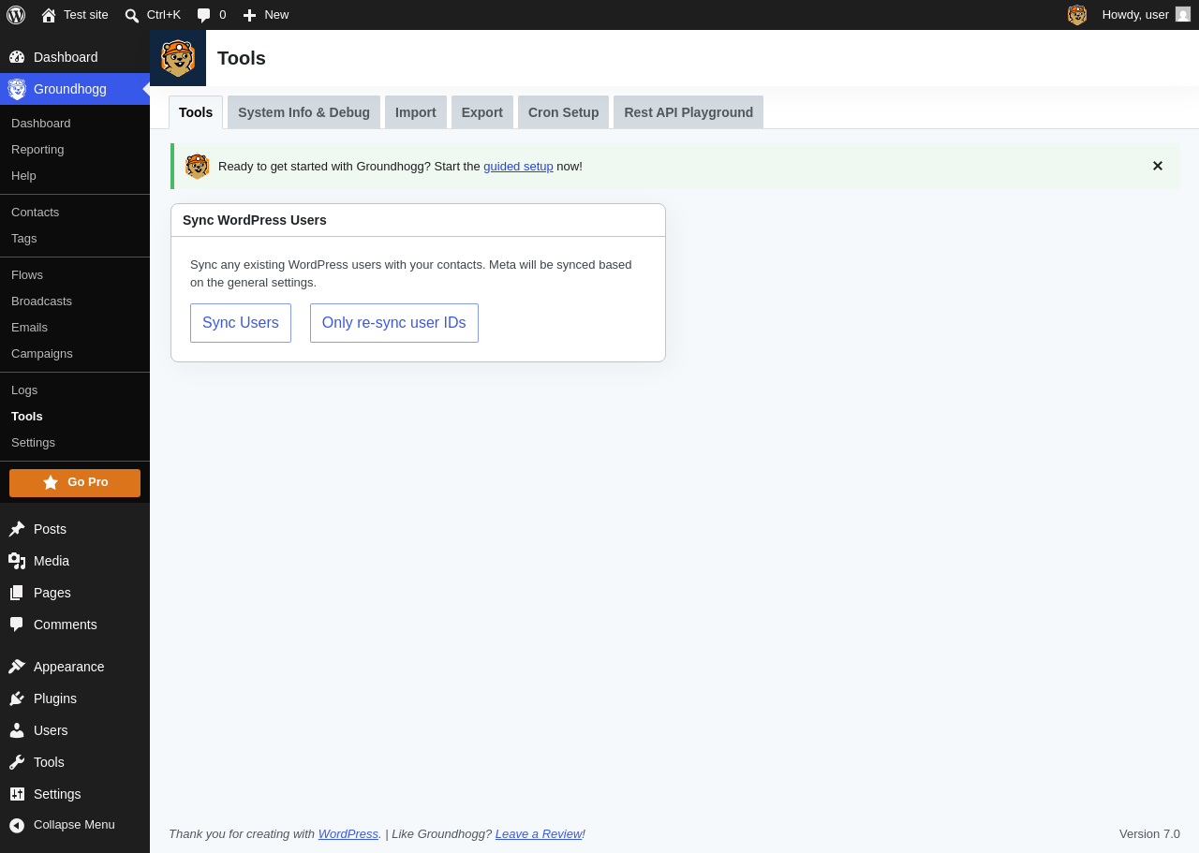The width and height of the screenshot is (1199, 853).
Task: Click Only re-sync user IDs button
Action: pos(394,323)
